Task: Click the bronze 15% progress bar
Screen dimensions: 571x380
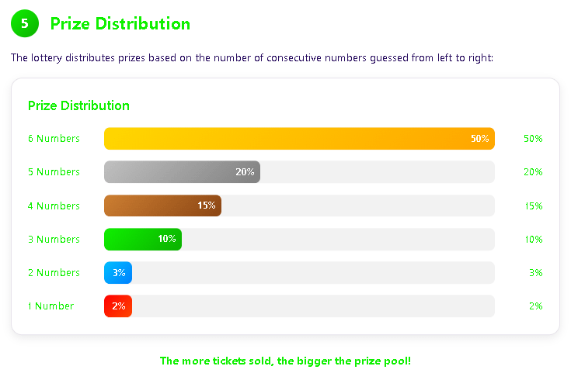Action: pos(162,206)
